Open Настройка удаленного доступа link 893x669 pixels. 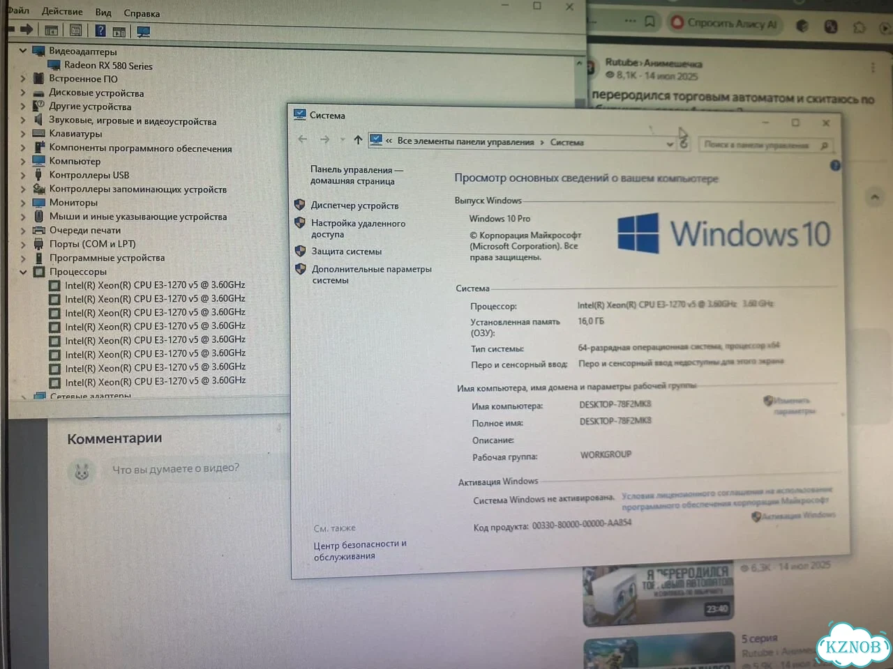tap(358, 229)
